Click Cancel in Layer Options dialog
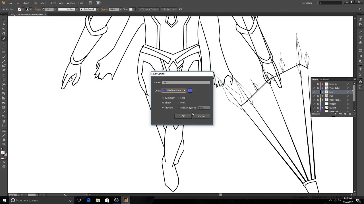364x204 pixels. (202, 116)
